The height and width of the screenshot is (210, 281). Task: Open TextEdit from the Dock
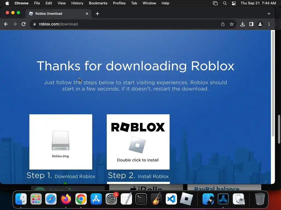point(126,199)
